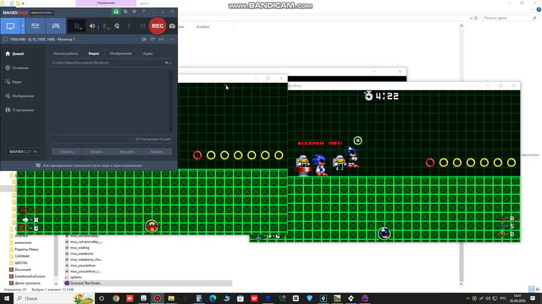The height and width of the screenshot is (304, 542).
Task: Open the ШКОЛА folder in Explorer tree
Action: [x=20, y=263]
